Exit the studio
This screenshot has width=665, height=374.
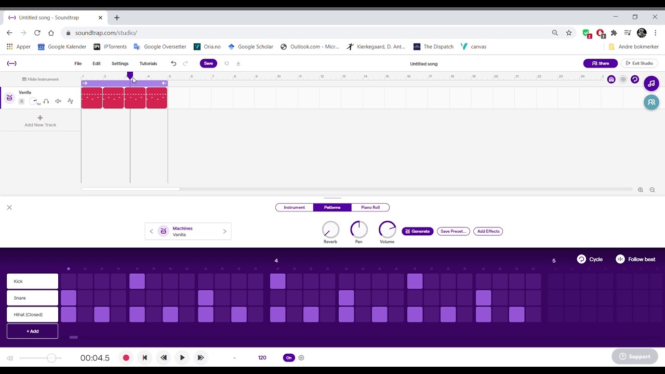click(x=640, y=63)
